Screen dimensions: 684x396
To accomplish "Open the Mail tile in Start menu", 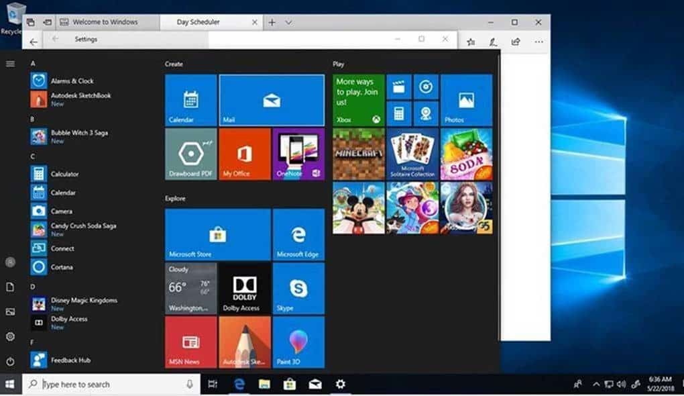I will [271, 100].
